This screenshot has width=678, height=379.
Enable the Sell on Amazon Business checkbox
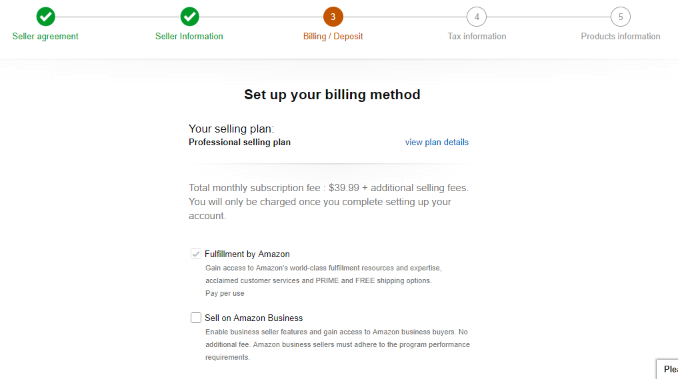196,318
